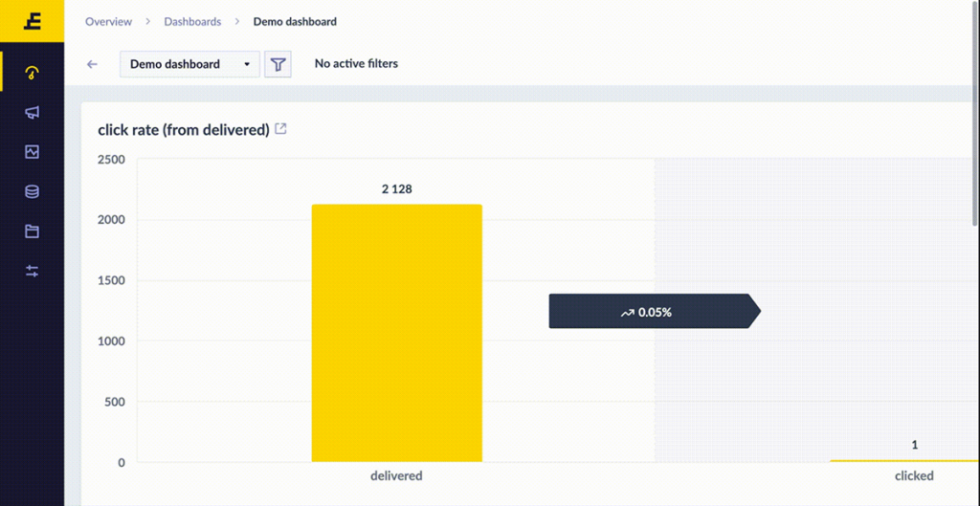980x506 pixels.
Task: Click the "click rate (from delivered)" title
Action: pyautogui.click(x=183, y=130)
